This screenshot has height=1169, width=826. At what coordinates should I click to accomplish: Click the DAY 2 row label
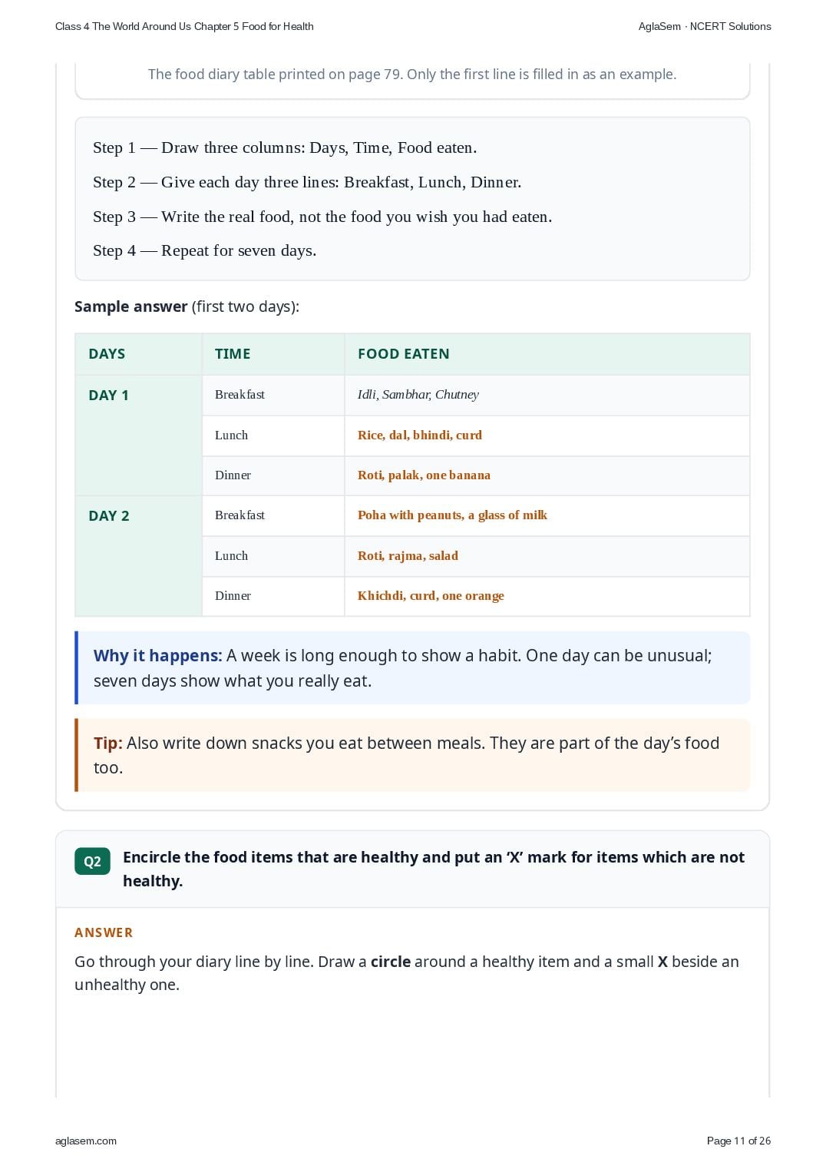click(109, 516)
